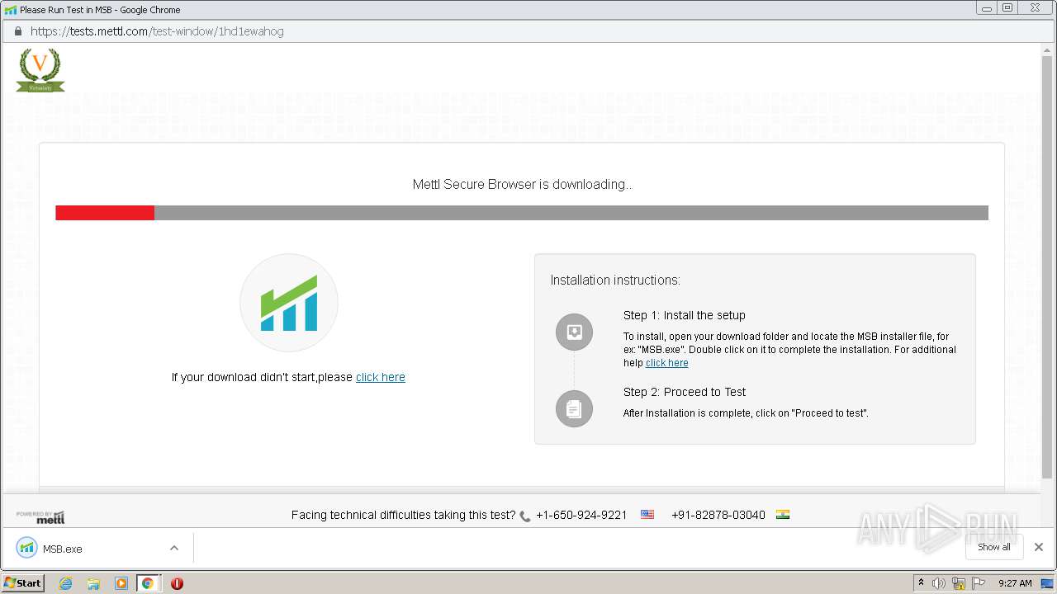Open Internet Explorer from taskbar

[65, 583]
